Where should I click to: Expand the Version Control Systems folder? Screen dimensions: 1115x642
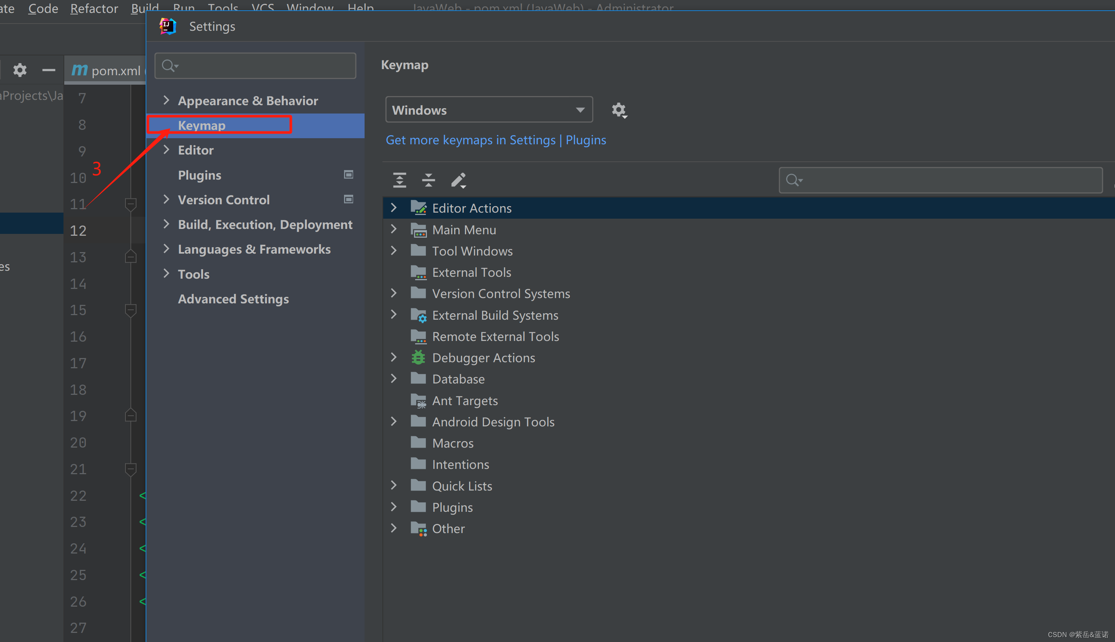point(394,293)
